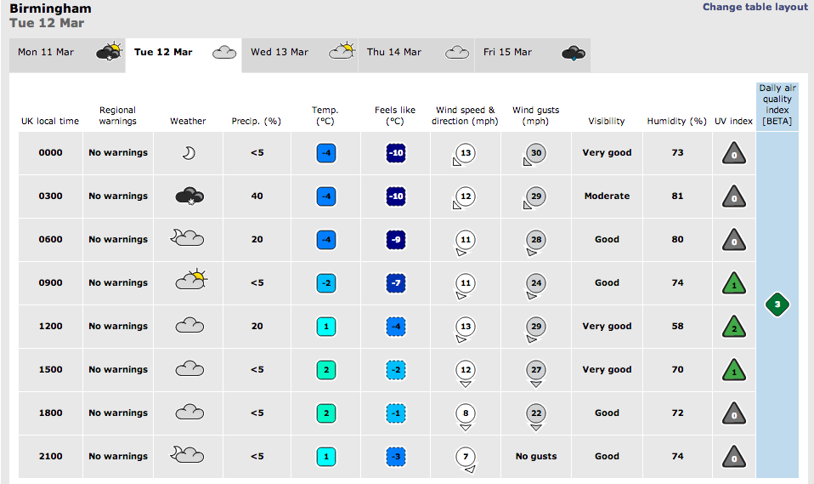Open the Change table layout link
814x484 pixels.
(x=755, y=8)
